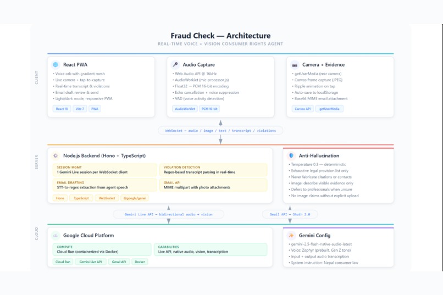
Task: Select the AudioWorklet tag chip
Action: pyautogui.click(x=185, y=109)
